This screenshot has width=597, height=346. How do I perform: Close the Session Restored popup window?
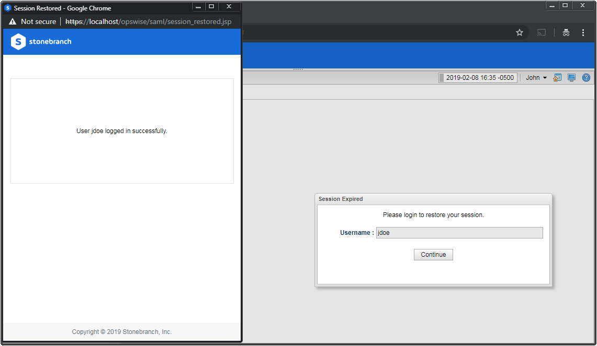[x=229, y=7]
